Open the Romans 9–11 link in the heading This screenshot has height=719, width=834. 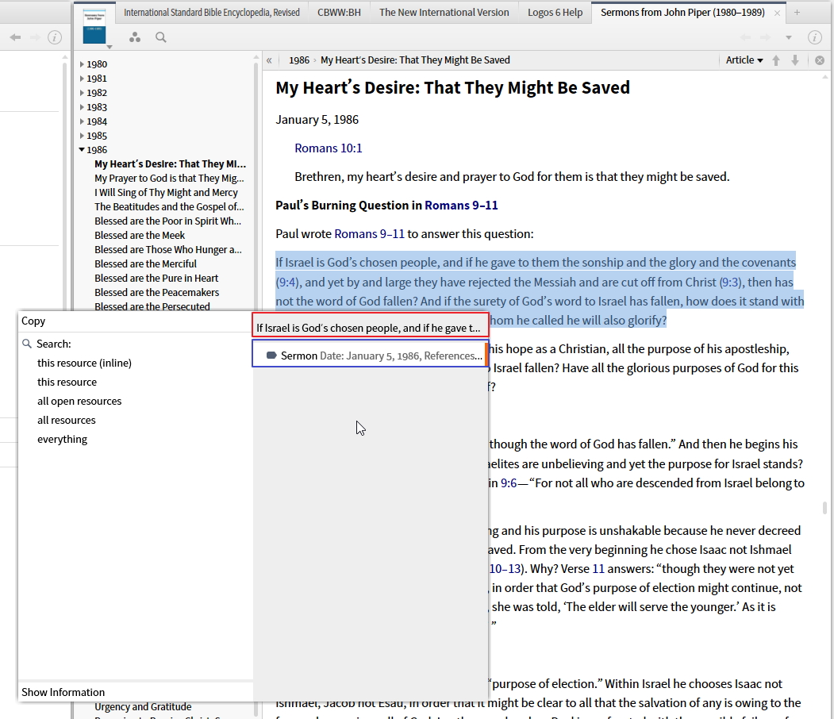[461, 206]
